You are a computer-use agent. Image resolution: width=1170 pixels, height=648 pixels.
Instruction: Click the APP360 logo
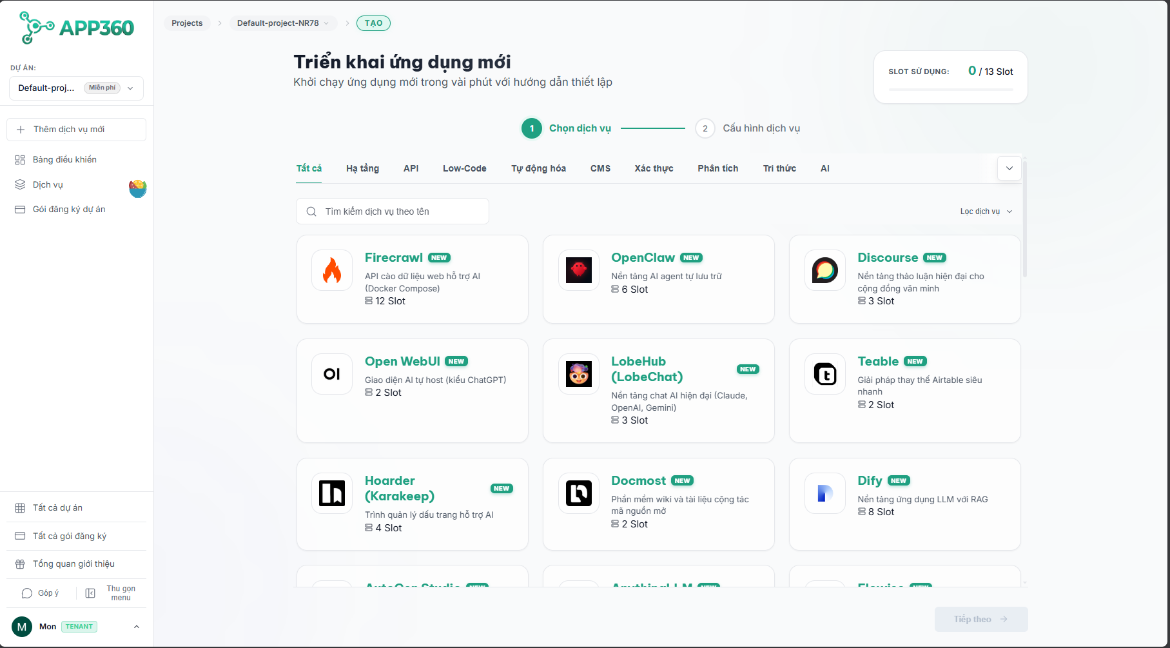(75, 27)
